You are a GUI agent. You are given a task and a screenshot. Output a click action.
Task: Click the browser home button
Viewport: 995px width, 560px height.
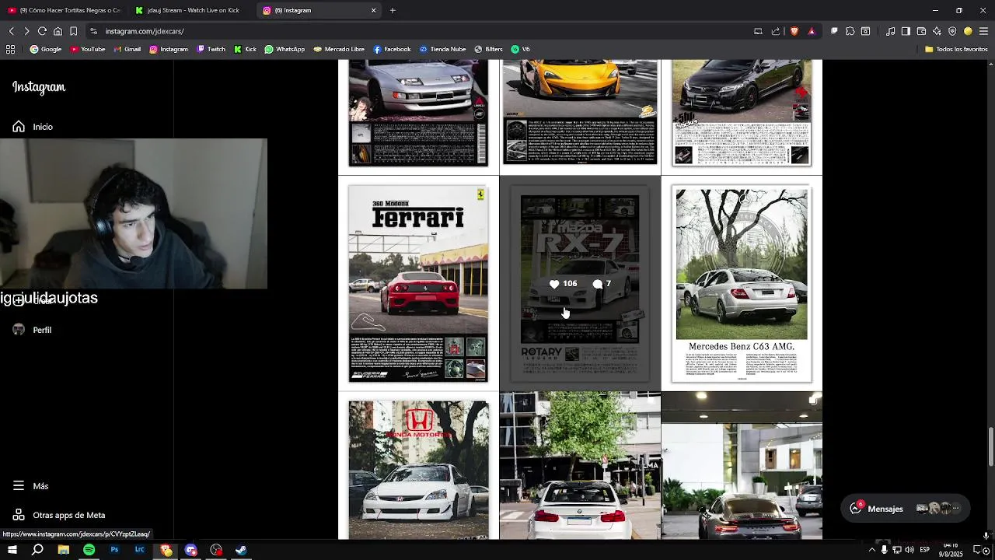pos(58,31)
